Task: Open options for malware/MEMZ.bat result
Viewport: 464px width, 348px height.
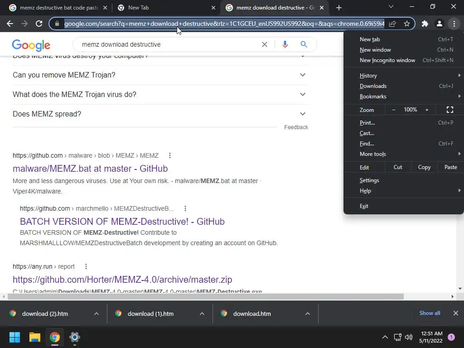Action: tap(169, 155)
